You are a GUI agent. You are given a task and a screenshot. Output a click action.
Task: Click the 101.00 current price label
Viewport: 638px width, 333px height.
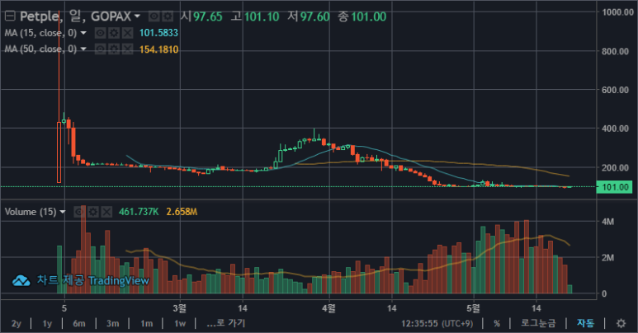pyautogui.click(x=614, y=187)
